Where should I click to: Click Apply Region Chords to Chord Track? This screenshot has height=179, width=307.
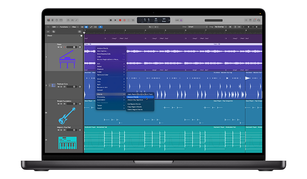pyautogui.click(x=140, y=94)
